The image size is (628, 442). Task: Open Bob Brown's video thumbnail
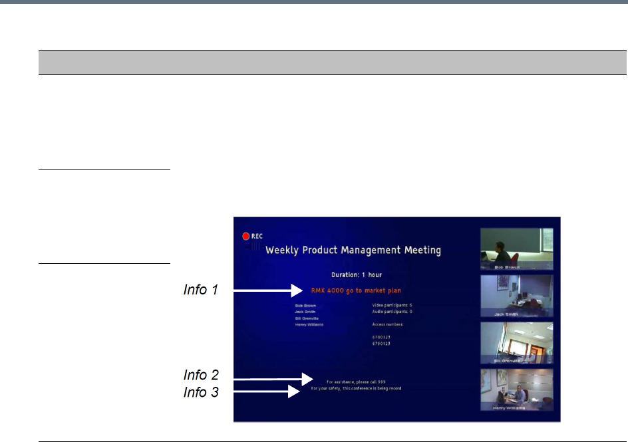pyautogui.click(x=517, y=249)
